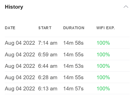Click the 14m 57s duration value
The width and height of the screenshot is (132, 98).
pyautogui.click(x=73, y=89)
